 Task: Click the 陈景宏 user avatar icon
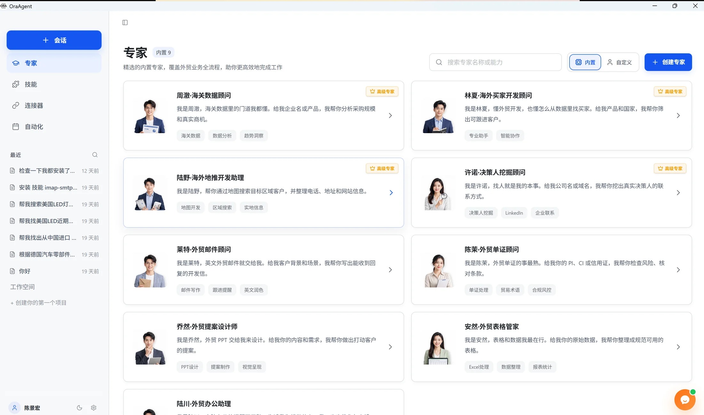click(x=14, y=408)
